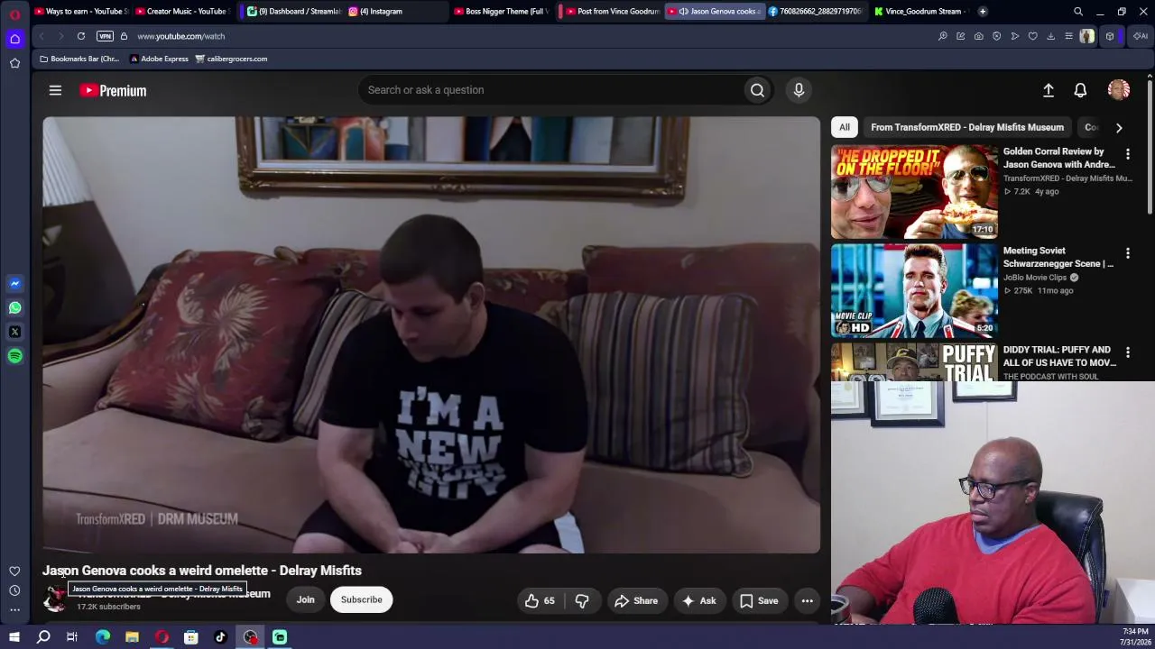The width and height of the screenshot is (1155, 649).
Task: Open WhatsApp in the Opera sidebar
Action: [14, 308]
